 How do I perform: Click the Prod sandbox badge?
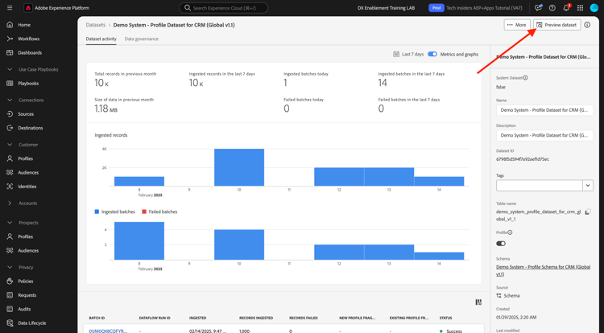pyautogui.click(x=436, y=8)
